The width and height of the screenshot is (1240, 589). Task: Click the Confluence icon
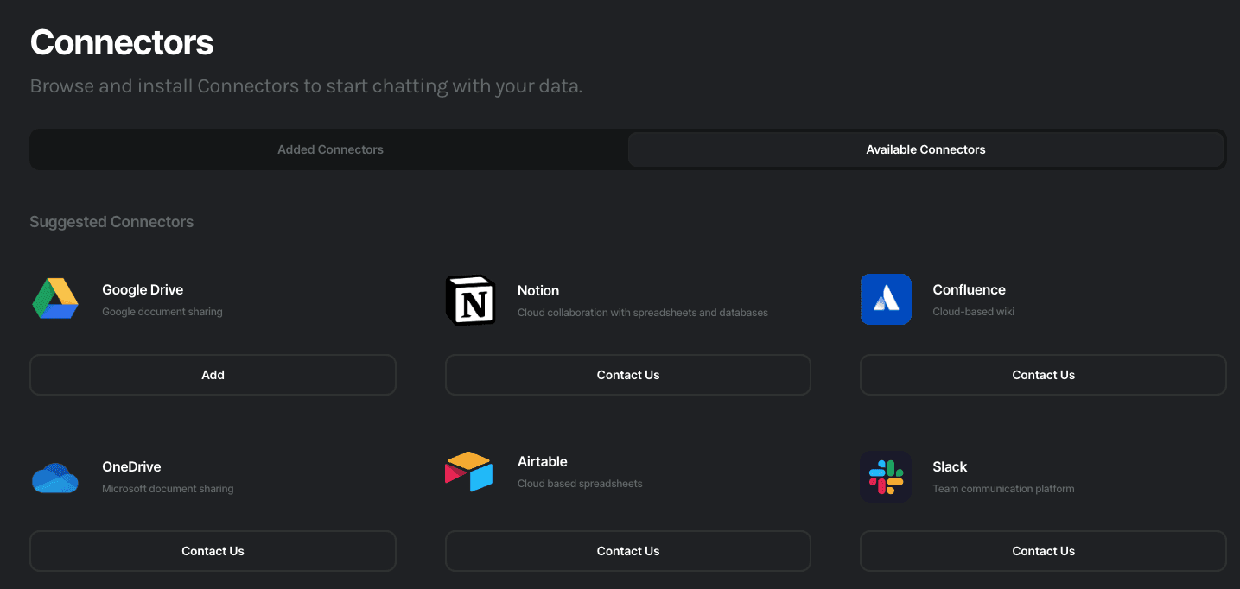click(886, 299)
